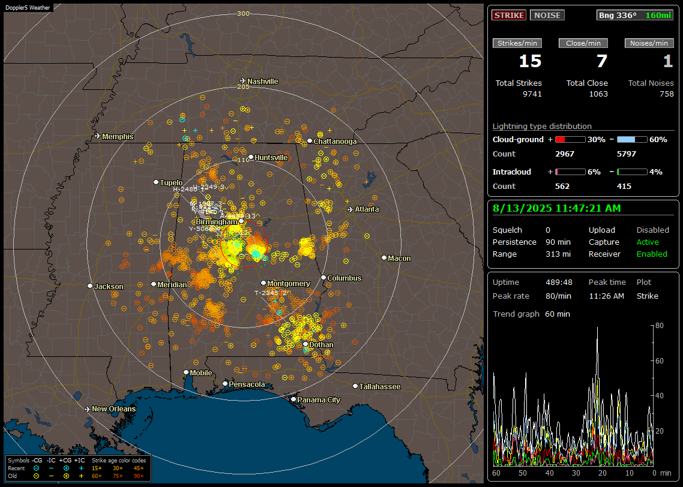Click the large 15 strikes per minute number

click(530, 61)
